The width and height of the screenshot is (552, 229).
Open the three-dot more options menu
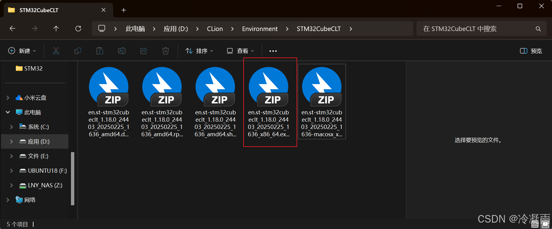point(273,51)
